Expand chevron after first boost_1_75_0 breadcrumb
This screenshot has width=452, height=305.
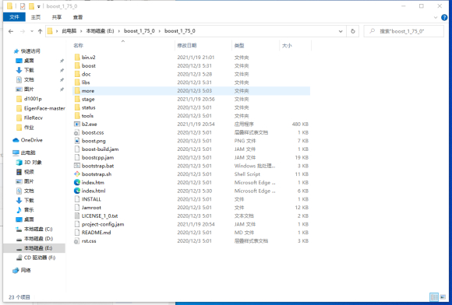tap(160, 31)
